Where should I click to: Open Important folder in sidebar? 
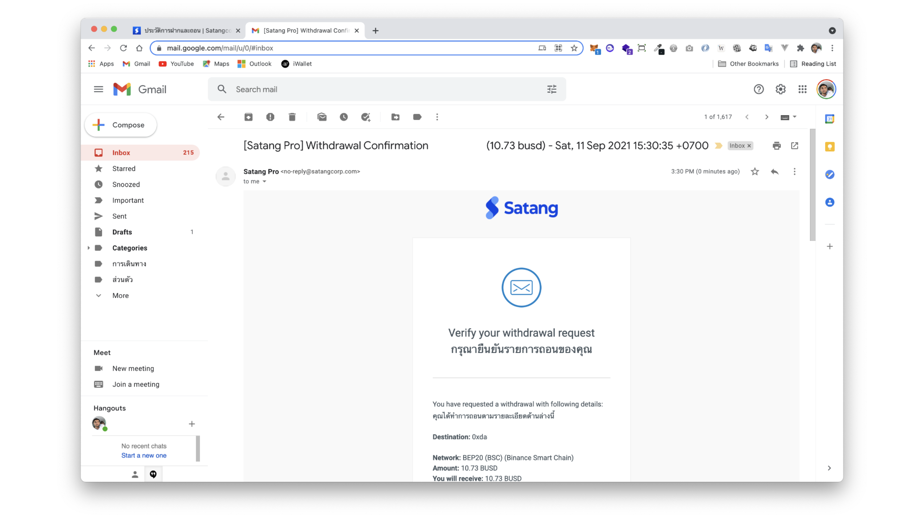[140, 200]
